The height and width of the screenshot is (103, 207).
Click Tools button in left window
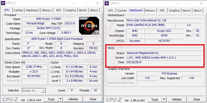(51, 99)
